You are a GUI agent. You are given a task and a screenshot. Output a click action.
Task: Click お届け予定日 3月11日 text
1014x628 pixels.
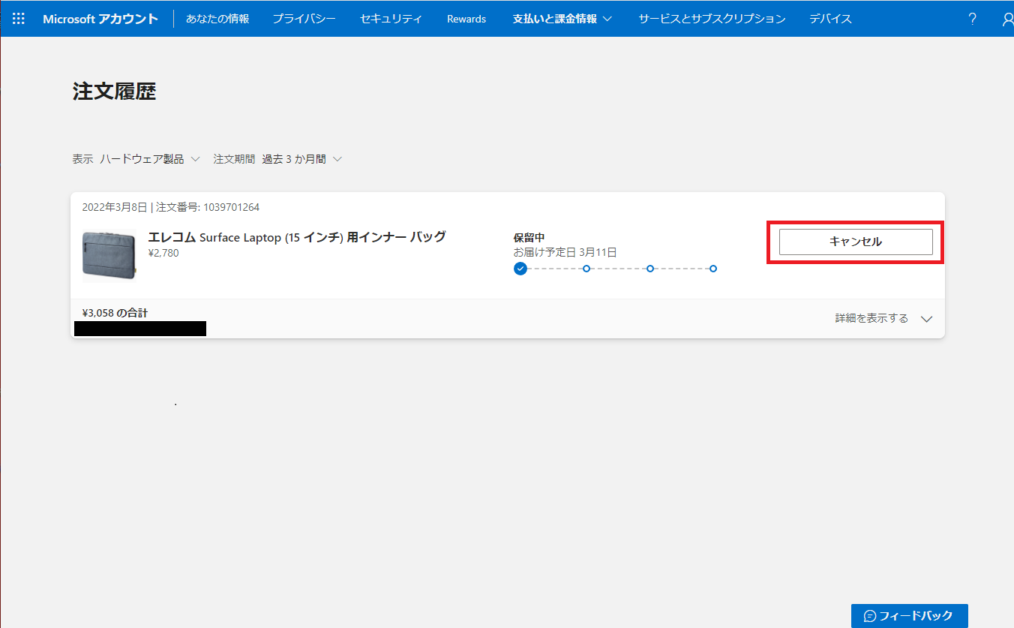coord(565,252)
